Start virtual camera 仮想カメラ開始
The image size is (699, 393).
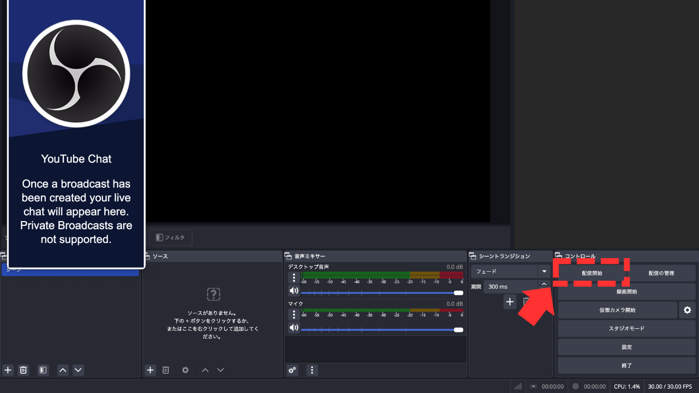point(618,310)
